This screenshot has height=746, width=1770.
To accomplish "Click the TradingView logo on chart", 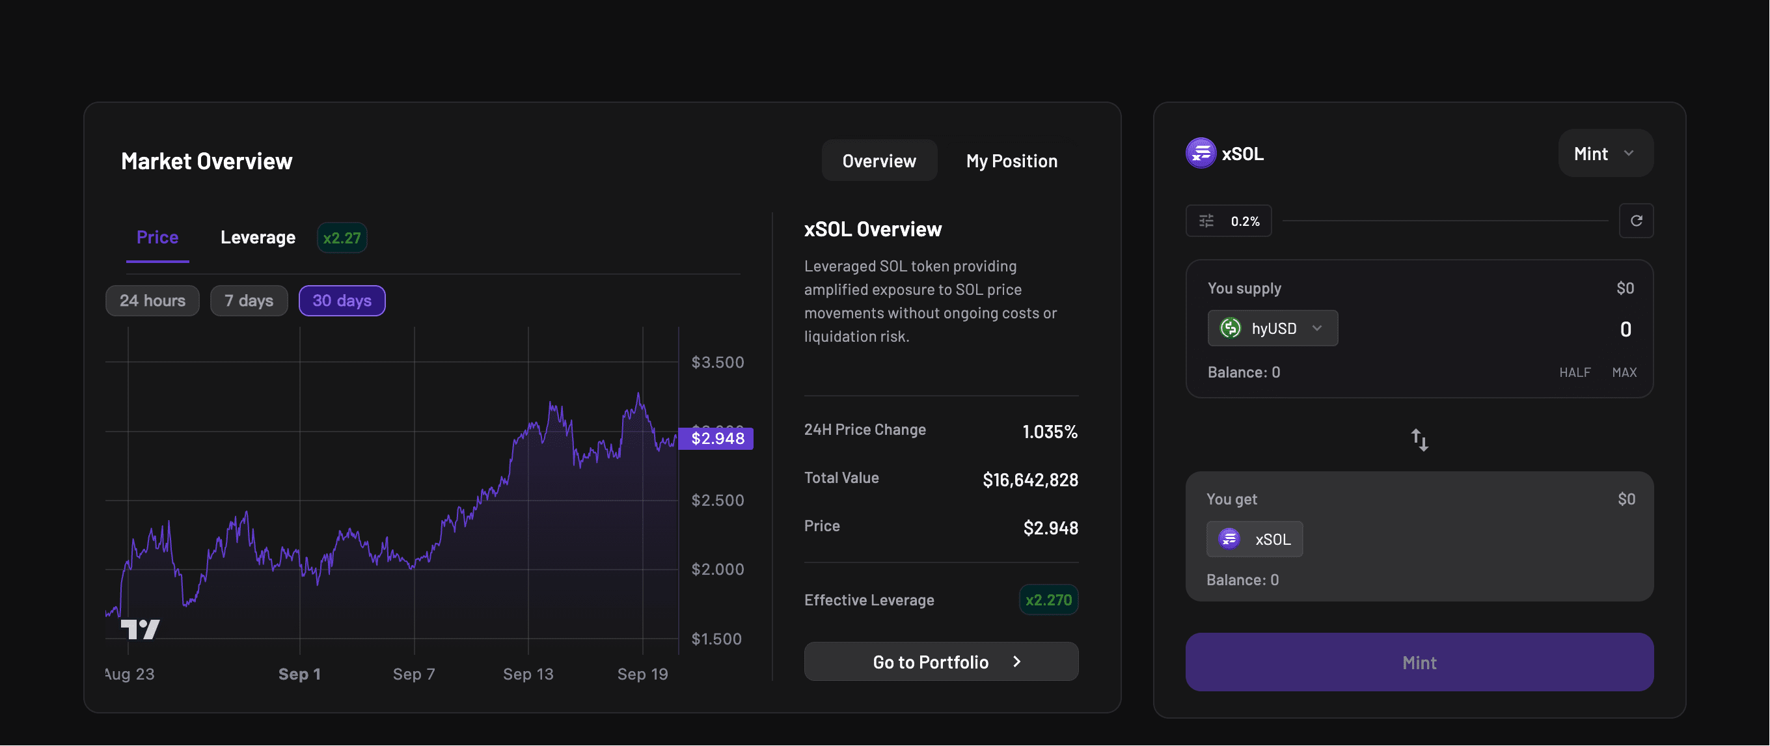I will pyautogui.click(x=140, y=629).
